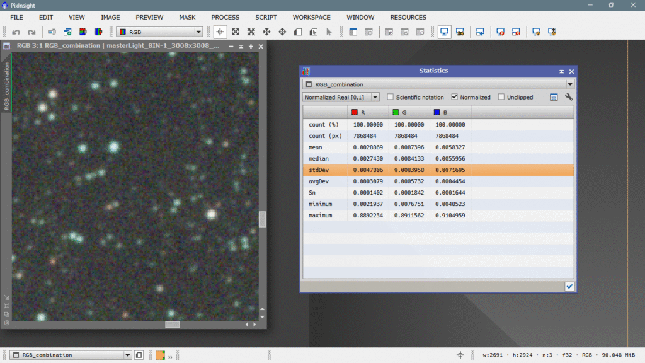This screenshot has width=645, height=363.
Task: Click the crosshair icon in status bar
Action: (x=460, y=355)
